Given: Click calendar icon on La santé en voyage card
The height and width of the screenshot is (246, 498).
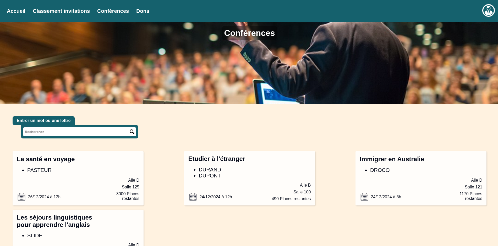Looking at the screenshot, I should tap(21, 197).
